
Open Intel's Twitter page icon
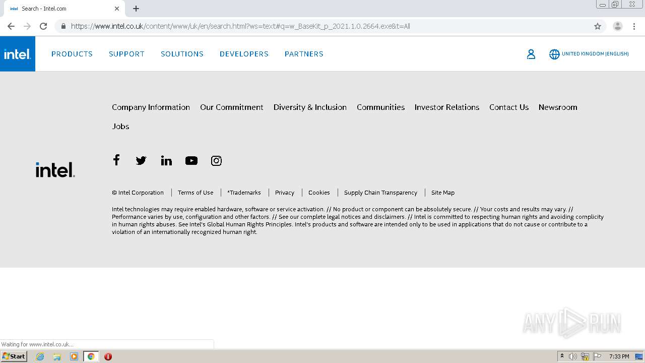pos(141,160)
